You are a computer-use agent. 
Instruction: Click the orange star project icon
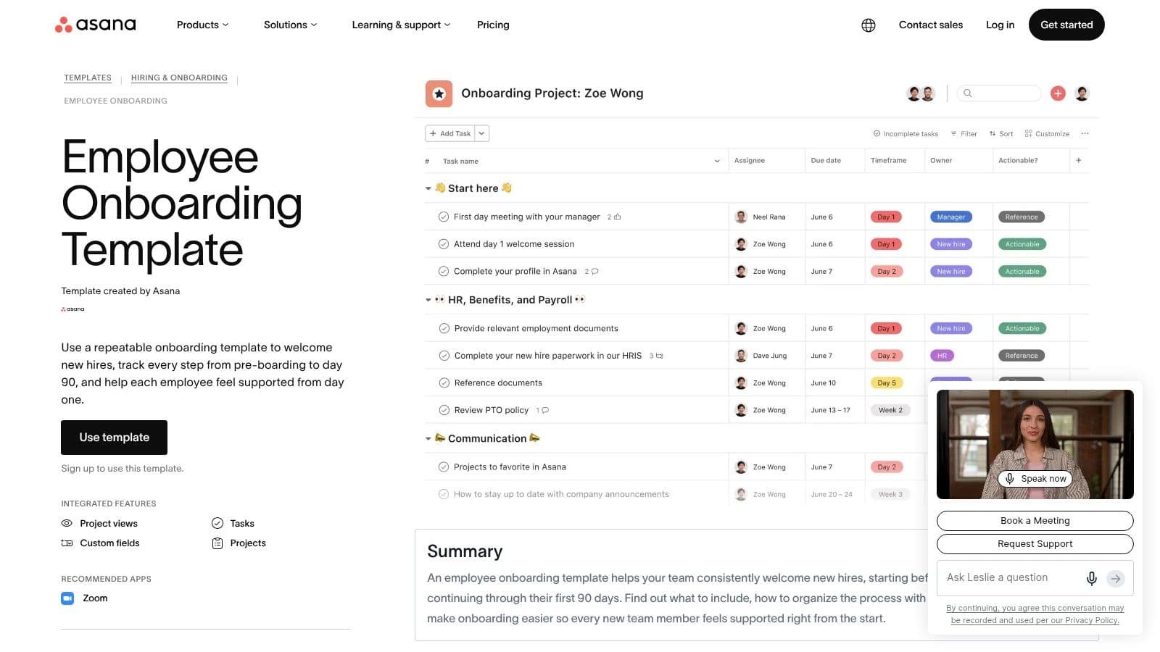(x=439, y=93)
